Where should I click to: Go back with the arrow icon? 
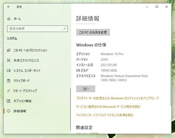[x=9, y=7]
